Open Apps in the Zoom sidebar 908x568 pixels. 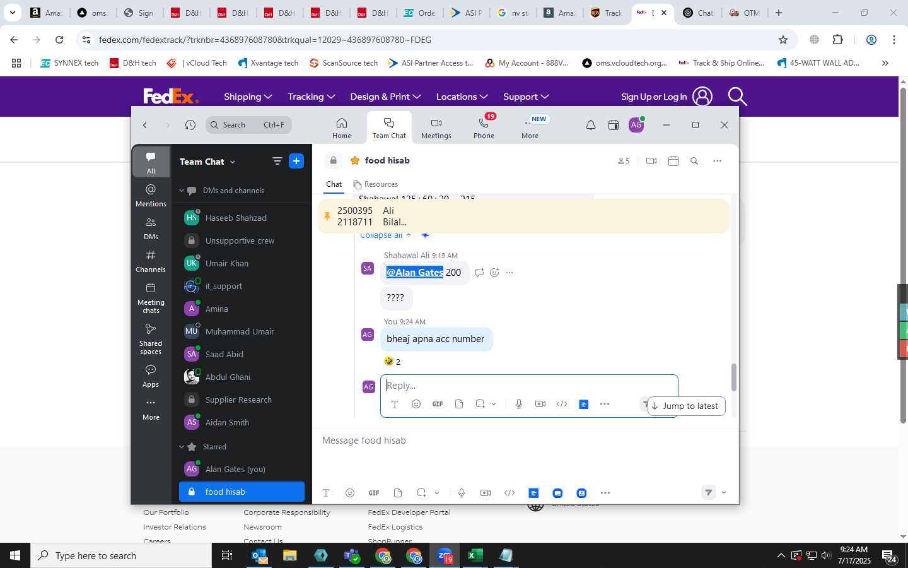coord(151,376)
